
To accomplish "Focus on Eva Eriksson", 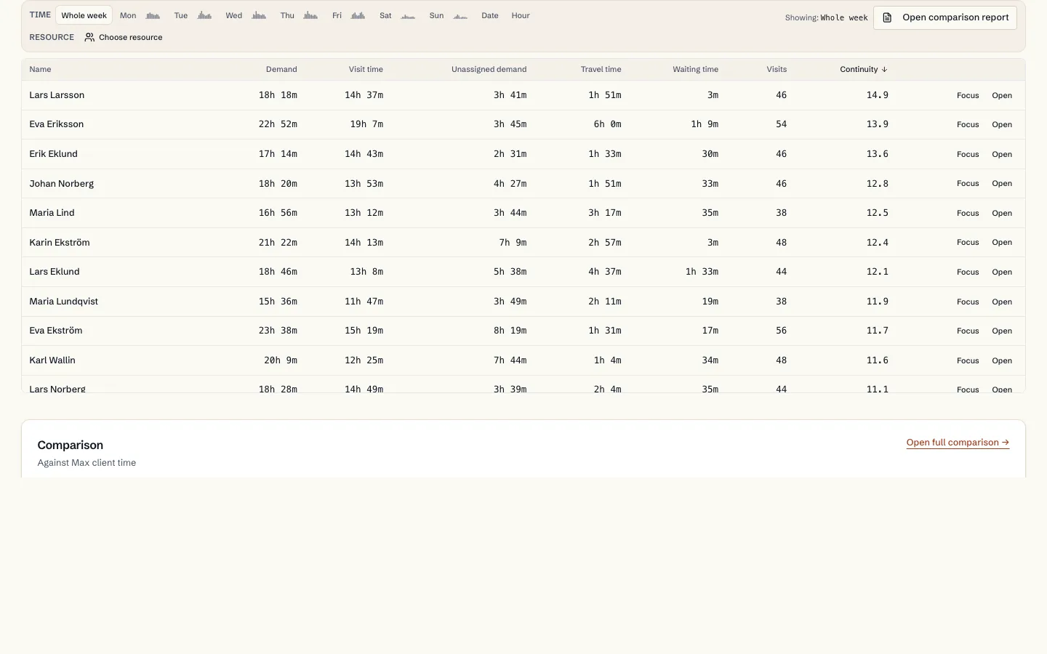I will [x=968, y=124].
